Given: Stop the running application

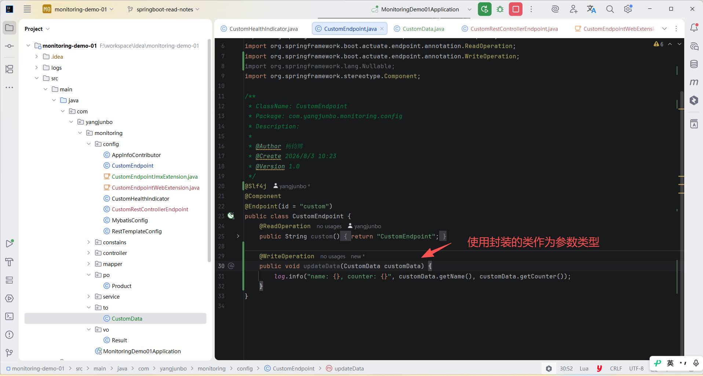Looking at the screenshot, I should pyautogui.click(x=516, y=9).
